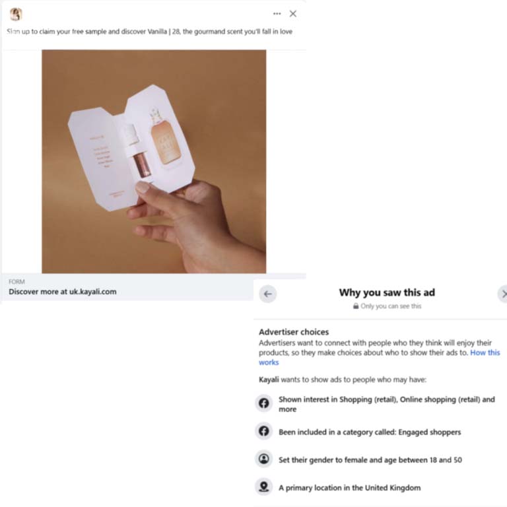Close the ad post with the X icon
507x507 pixels.
pyautogui.click(x=293, y=14)
